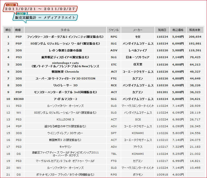Click sales figure 64,213
The width and height of the screenshot is (207, 178).
[x=195, y=65]
